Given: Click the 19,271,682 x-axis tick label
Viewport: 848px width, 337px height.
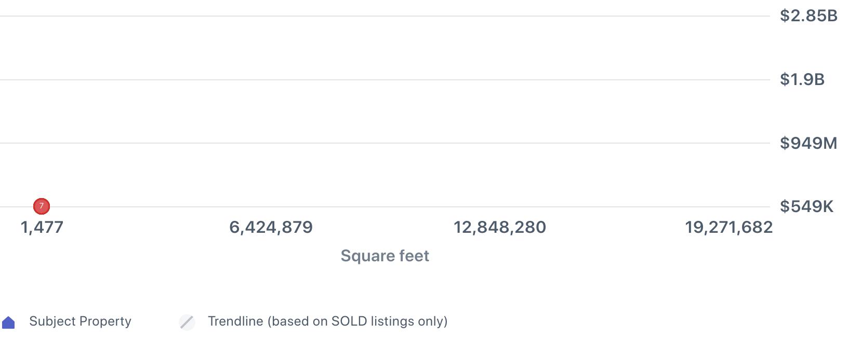Looking at the screenshot, I should (728, 227).
